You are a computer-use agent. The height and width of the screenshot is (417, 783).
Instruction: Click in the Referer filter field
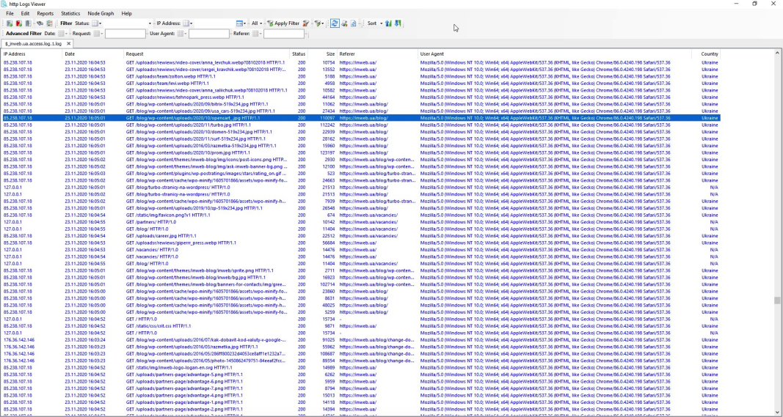284,34
